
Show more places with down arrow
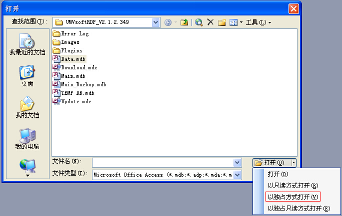pyautogui.click(x=27, y=175)
